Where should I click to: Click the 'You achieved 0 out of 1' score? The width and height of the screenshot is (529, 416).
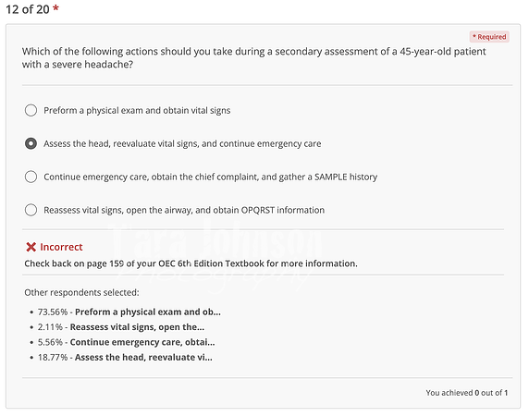tap(467, 393)
